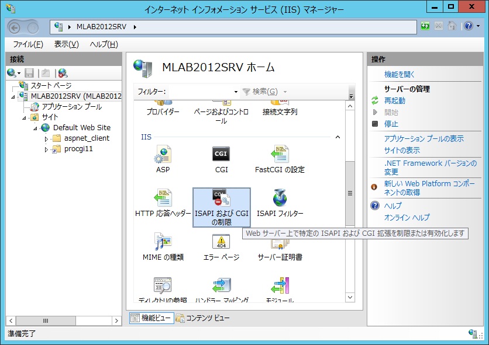Click connections pane scroll left arrow
This screenshot has width=489, height=345.
click(11, 320)
